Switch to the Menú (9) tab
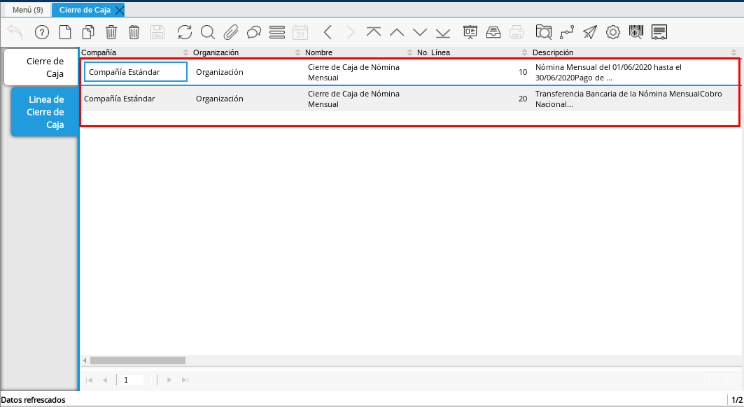The image size is (744, 407). 28,10
